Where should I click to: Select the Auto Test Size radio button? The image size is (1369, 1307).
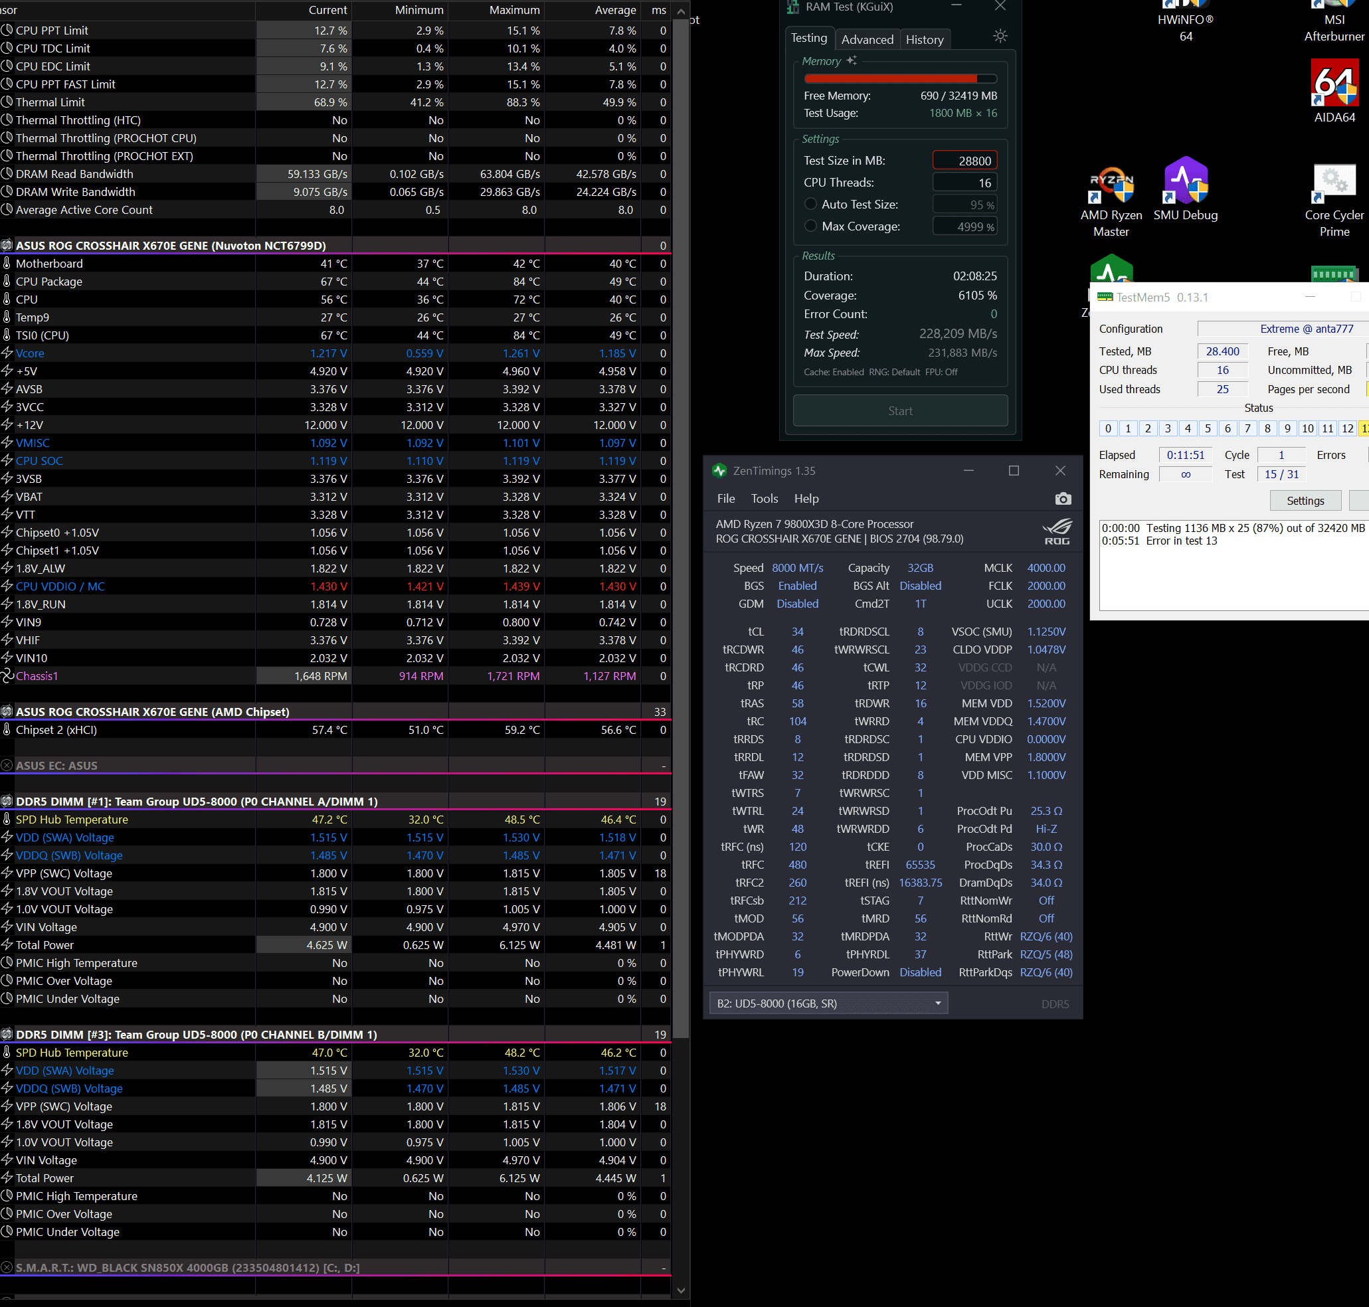click(810, 204)
